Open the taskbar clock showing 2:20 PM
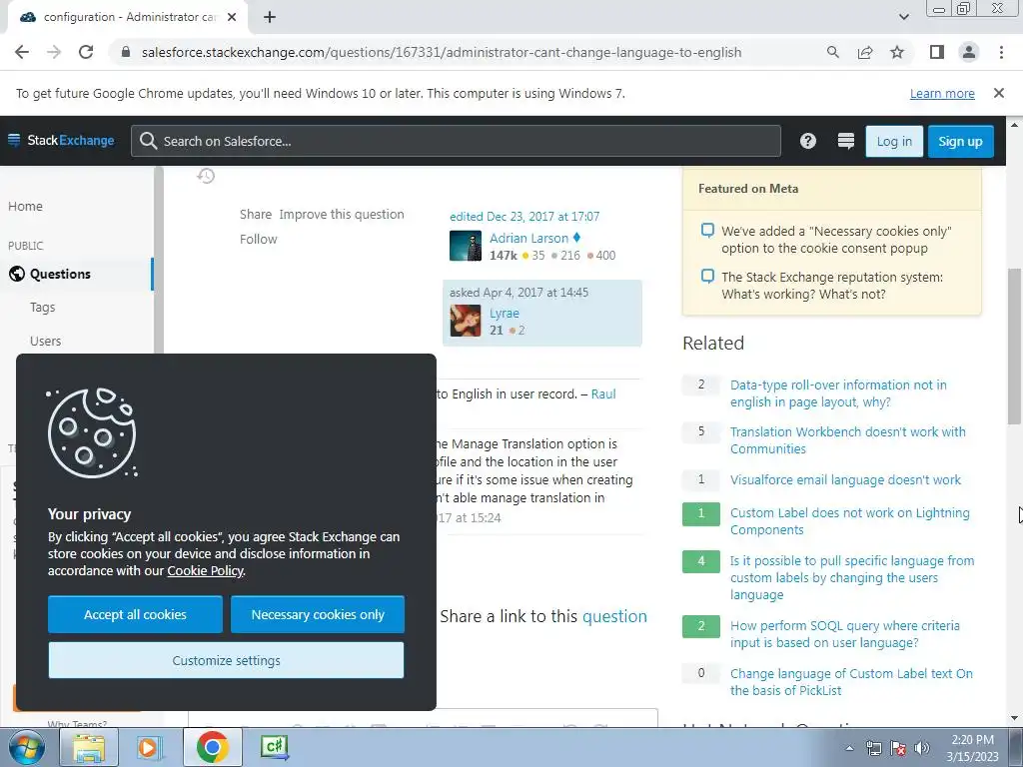This screenshot has width=1023, height=767. [x=972, y=748]
